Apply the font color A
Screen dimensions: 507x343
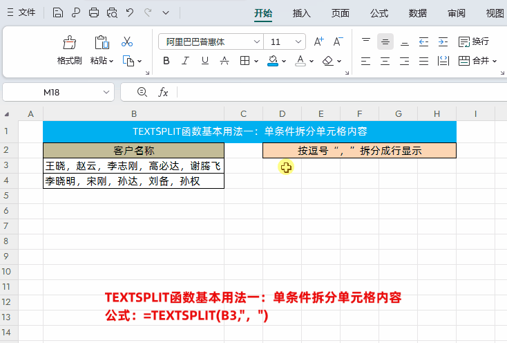300,61
